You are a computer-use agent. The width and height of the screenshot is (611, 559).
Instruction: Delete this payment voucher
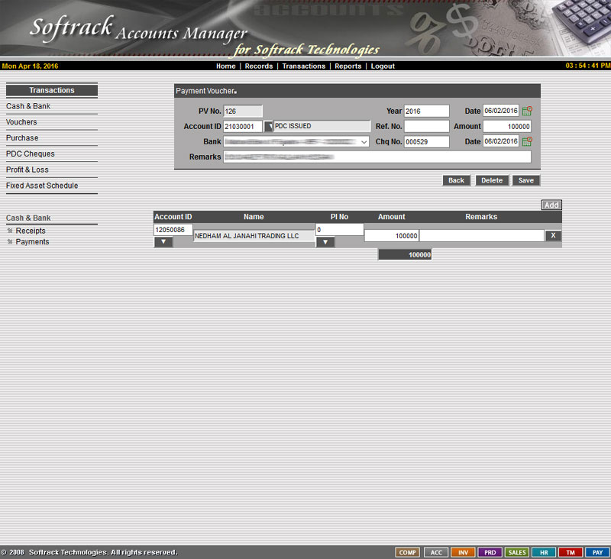(x=492, y=181)
